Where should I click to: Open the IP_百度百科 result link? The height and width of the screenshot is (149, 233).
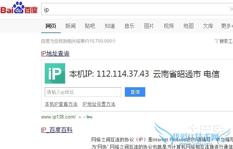(57, 130)
